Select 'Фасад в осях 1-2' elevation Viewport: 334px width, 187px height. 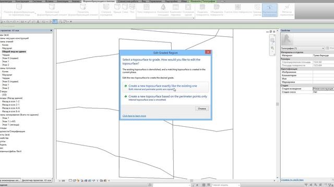tap(10, 101)
